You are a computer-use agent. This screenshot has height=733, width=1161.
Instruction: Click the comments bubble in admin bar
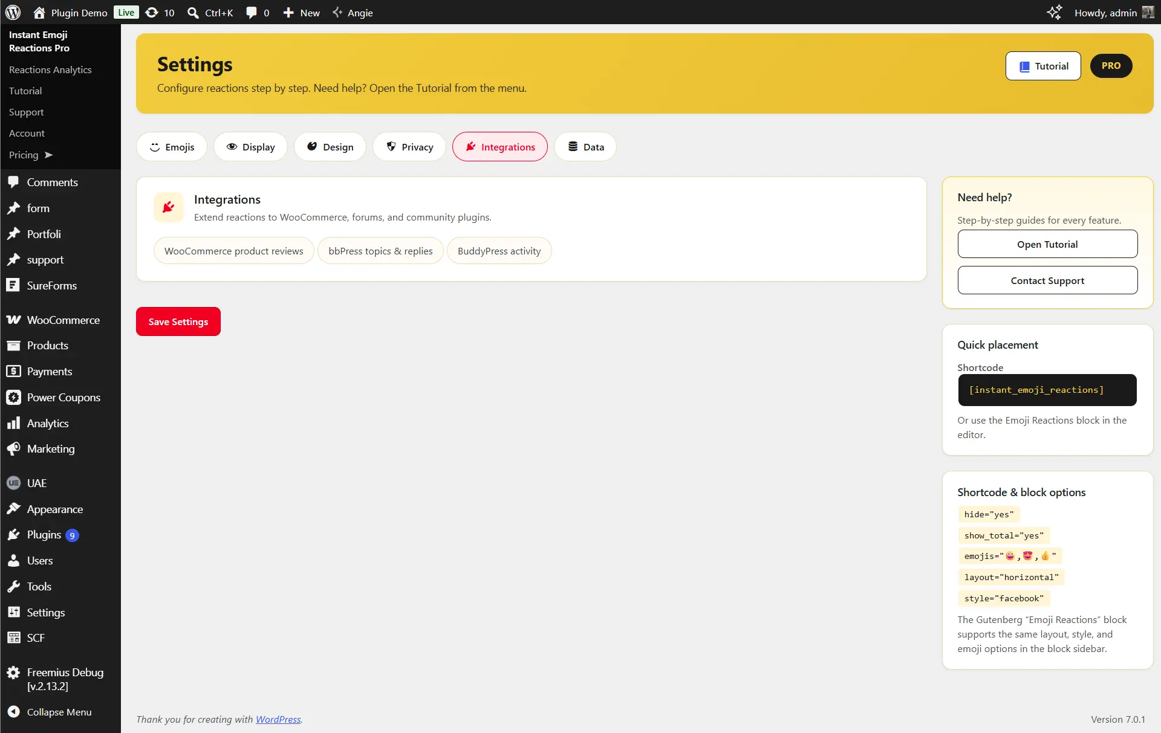coord(252,13)
